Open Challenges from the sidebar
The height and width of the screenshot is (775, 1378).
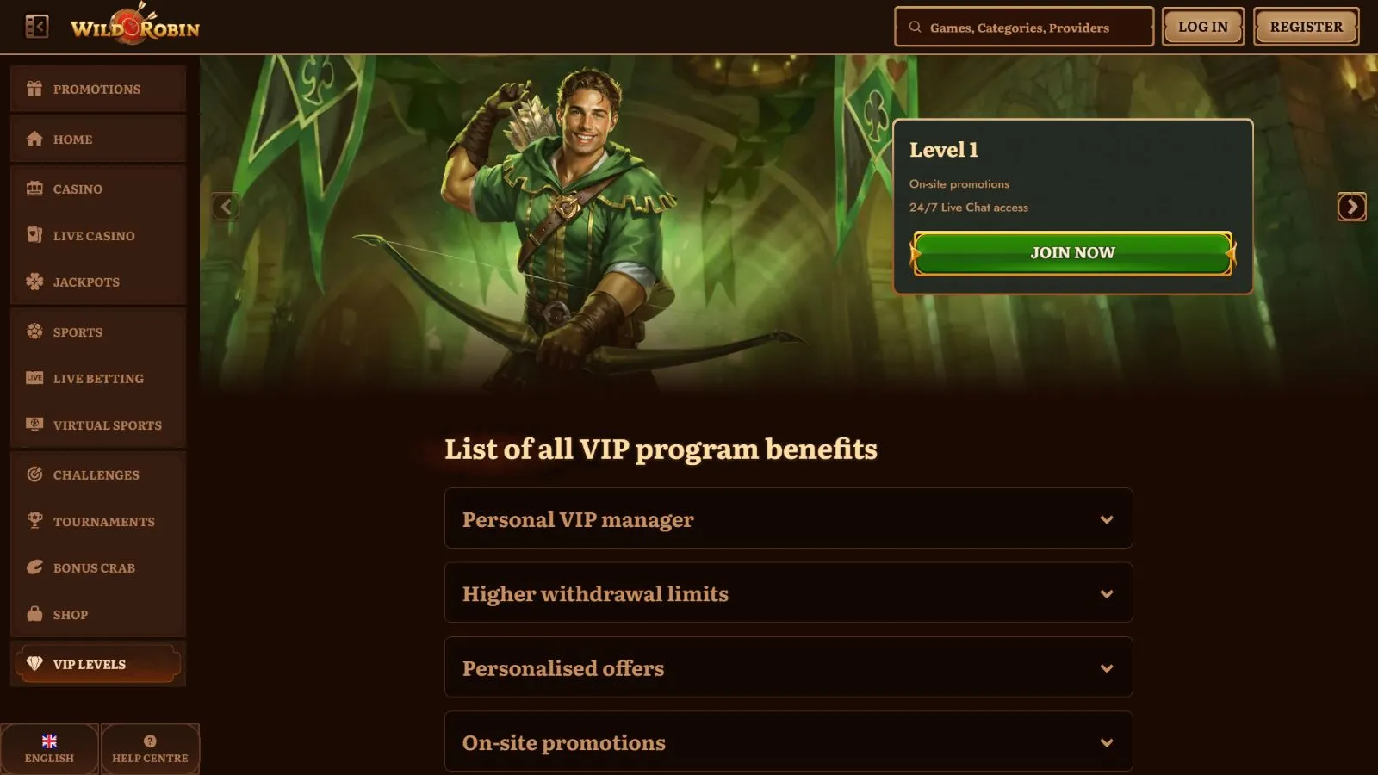98,474
